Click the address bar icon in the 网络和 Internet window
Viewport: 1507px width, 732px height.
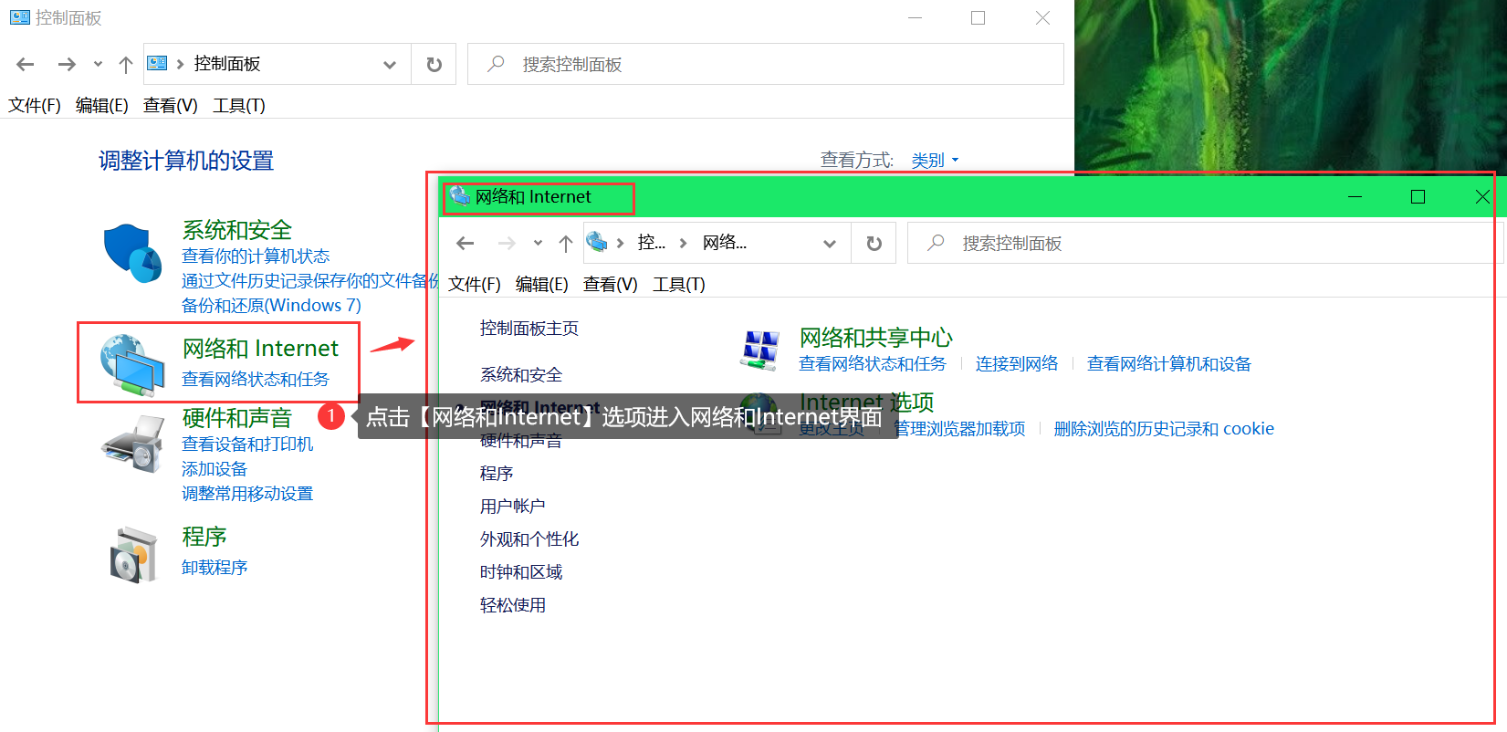(597, 242)
